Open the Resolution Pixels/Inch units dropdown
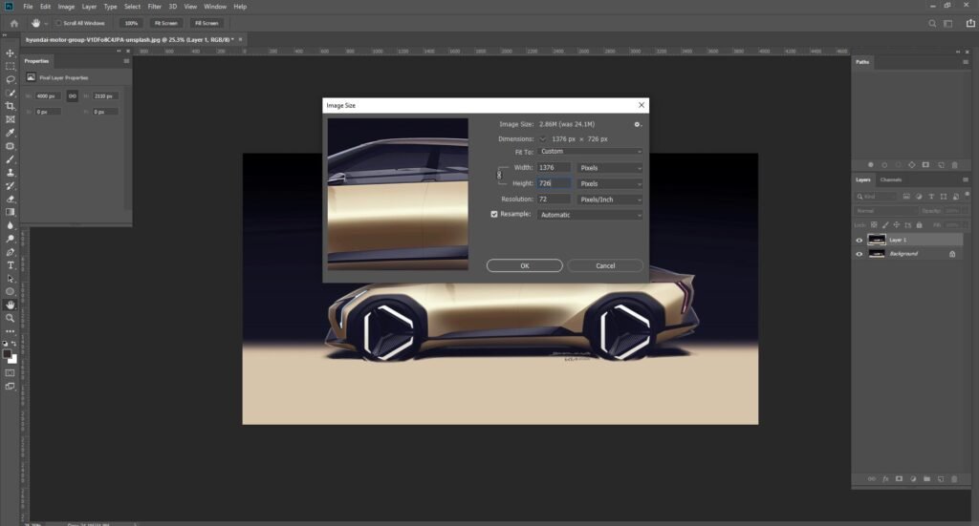This screenshot has width=979, height=526. click(610, 200)
